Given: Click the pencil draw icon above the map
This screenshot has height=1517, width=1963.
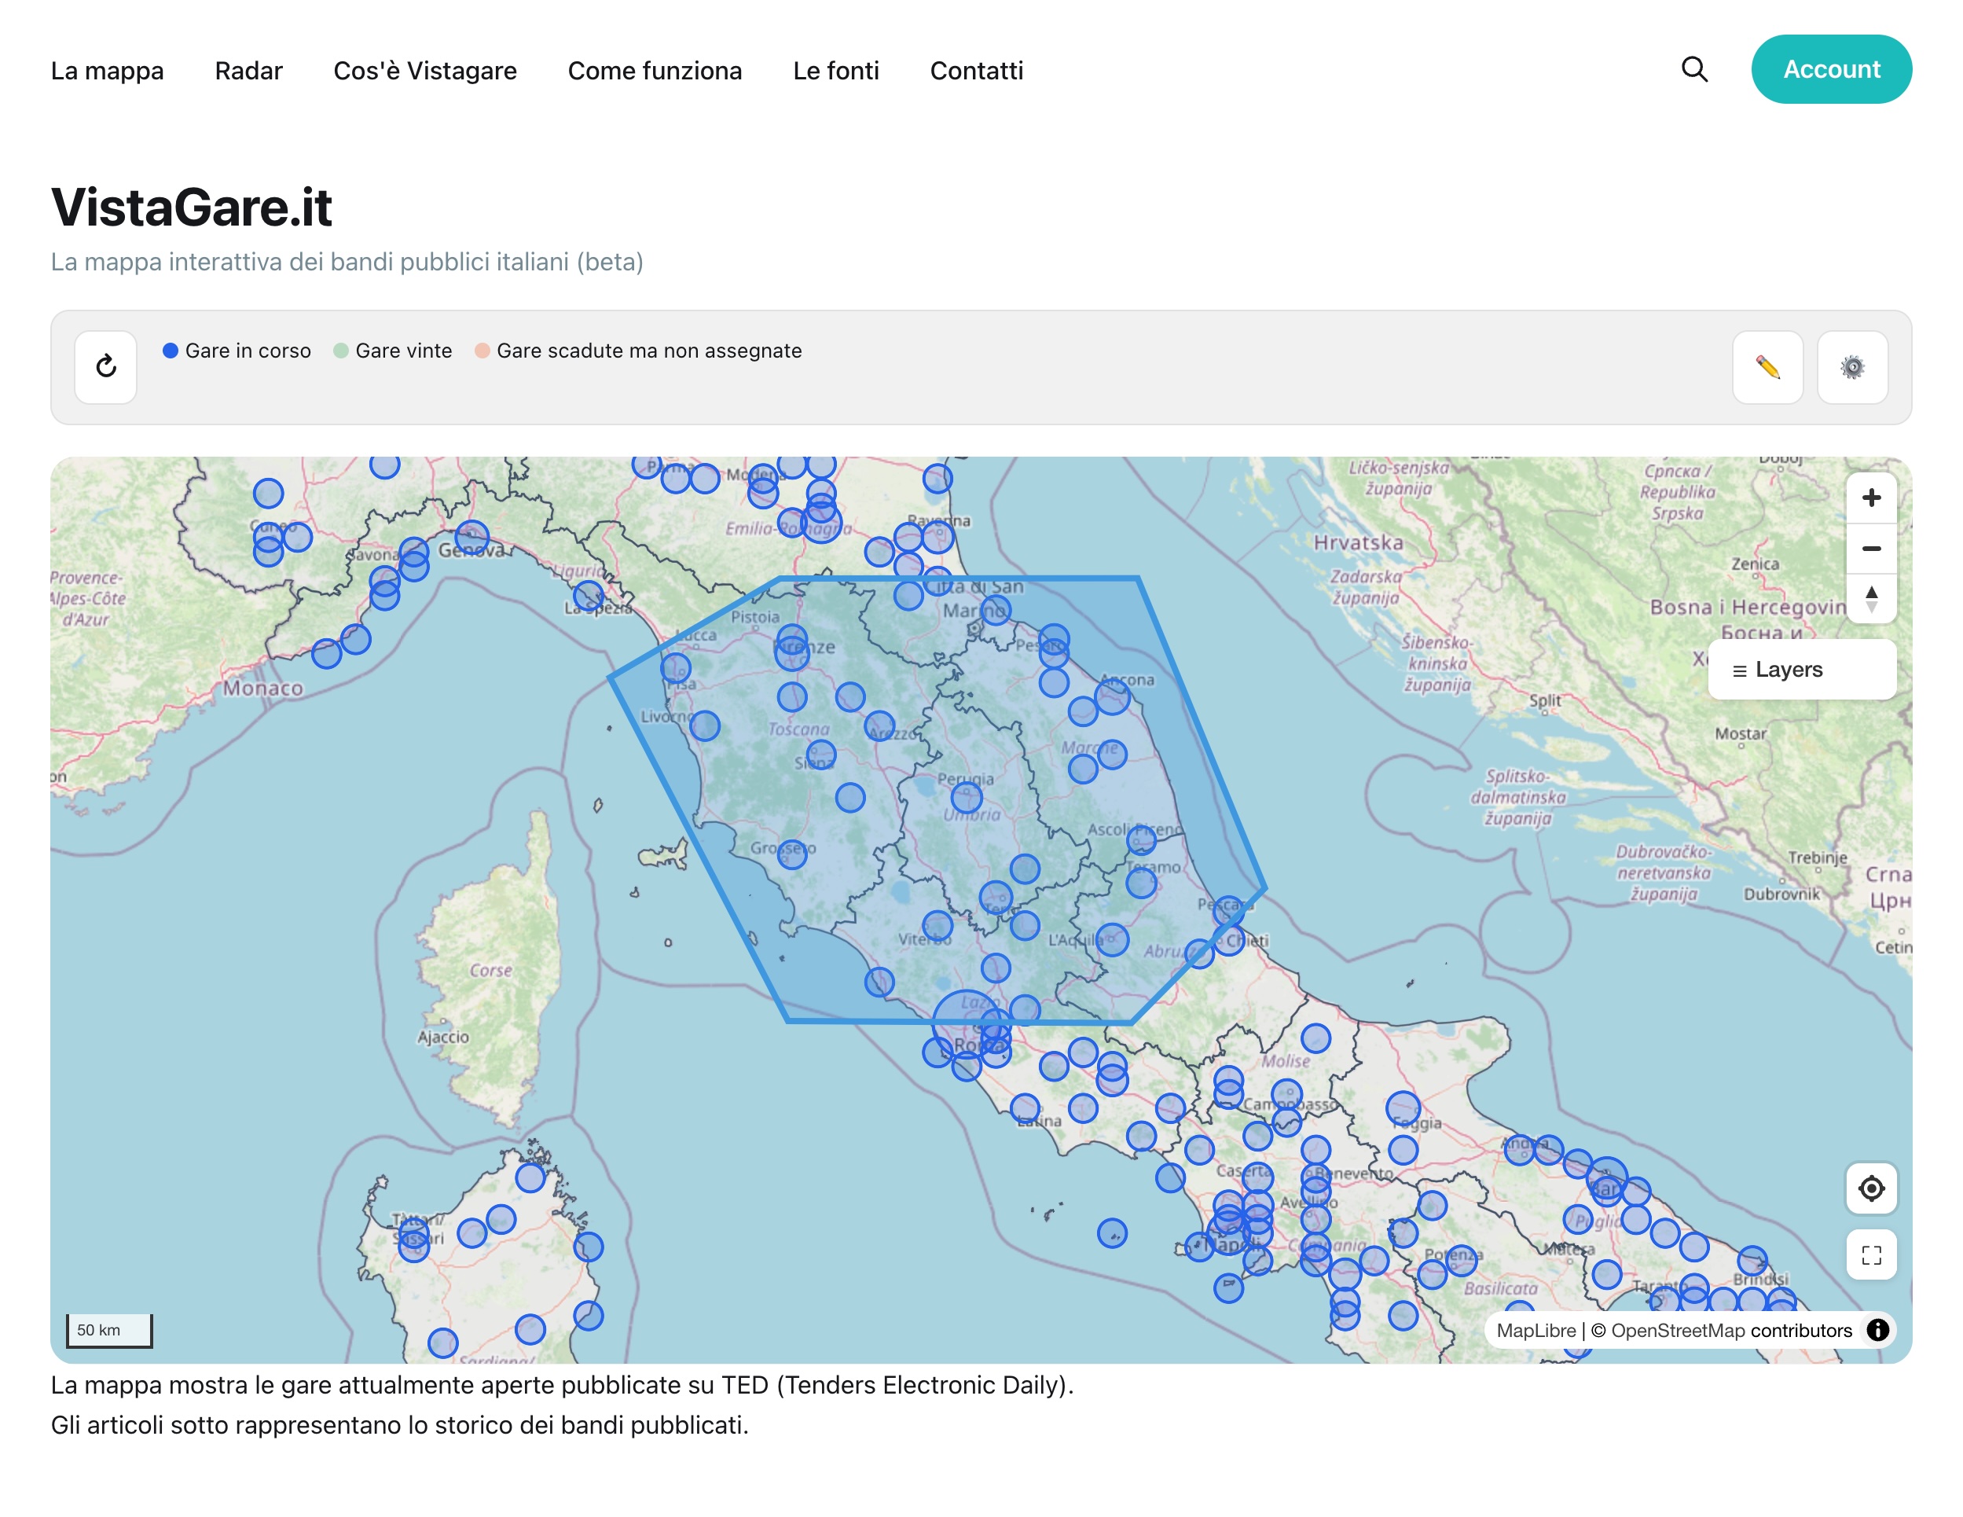Looking at the screenshot, I should click(x=1767, y=367).
